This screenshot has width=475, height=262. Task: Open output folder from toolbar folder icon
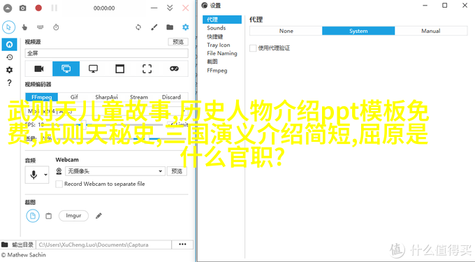[x=170, y=27]
